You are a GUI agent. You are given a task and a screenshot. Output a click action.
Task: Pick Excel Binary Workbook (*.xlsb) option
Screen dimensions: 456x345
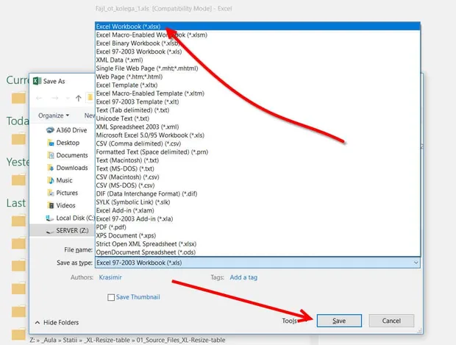coord(257,43)
